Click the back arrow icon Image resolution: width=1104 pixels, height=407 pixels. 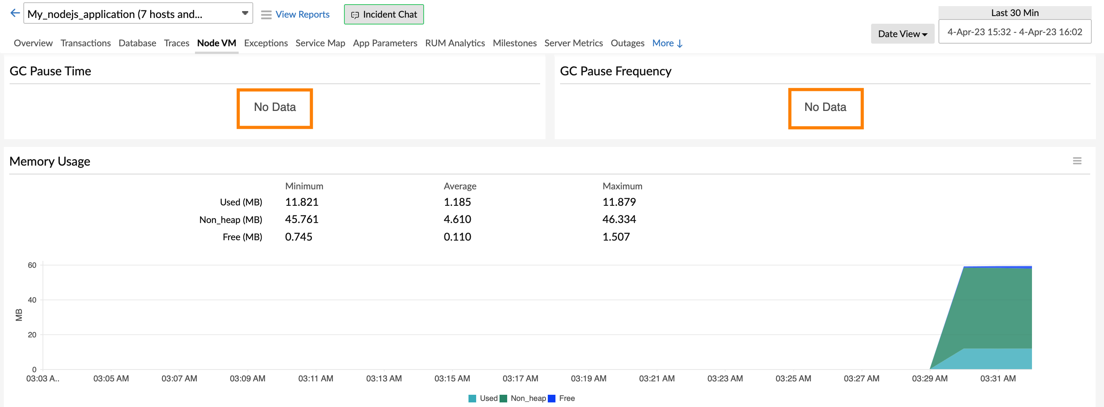(x=15, y=13)
